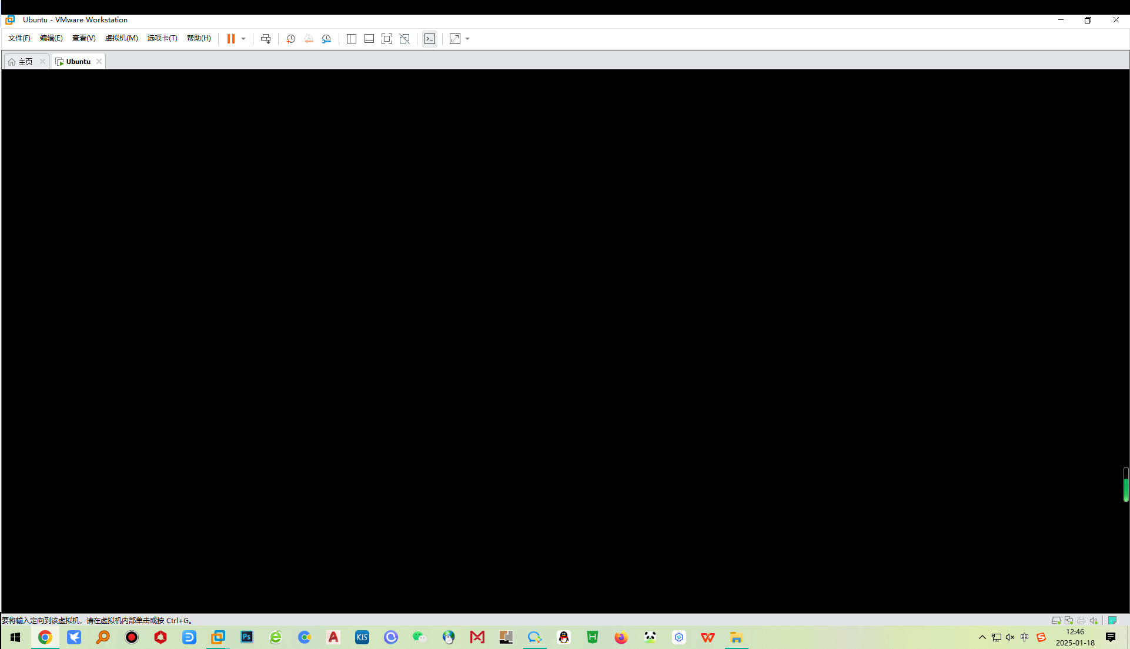Revert to the previous snapshot icon

[309, 39]
